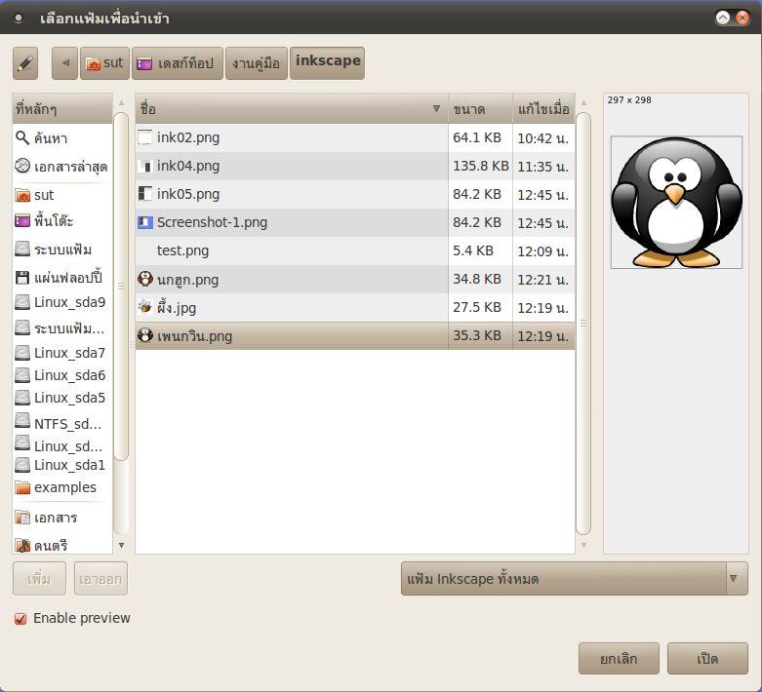Select file ink02.png
The image size is (762, 692).
coord(355,138)
